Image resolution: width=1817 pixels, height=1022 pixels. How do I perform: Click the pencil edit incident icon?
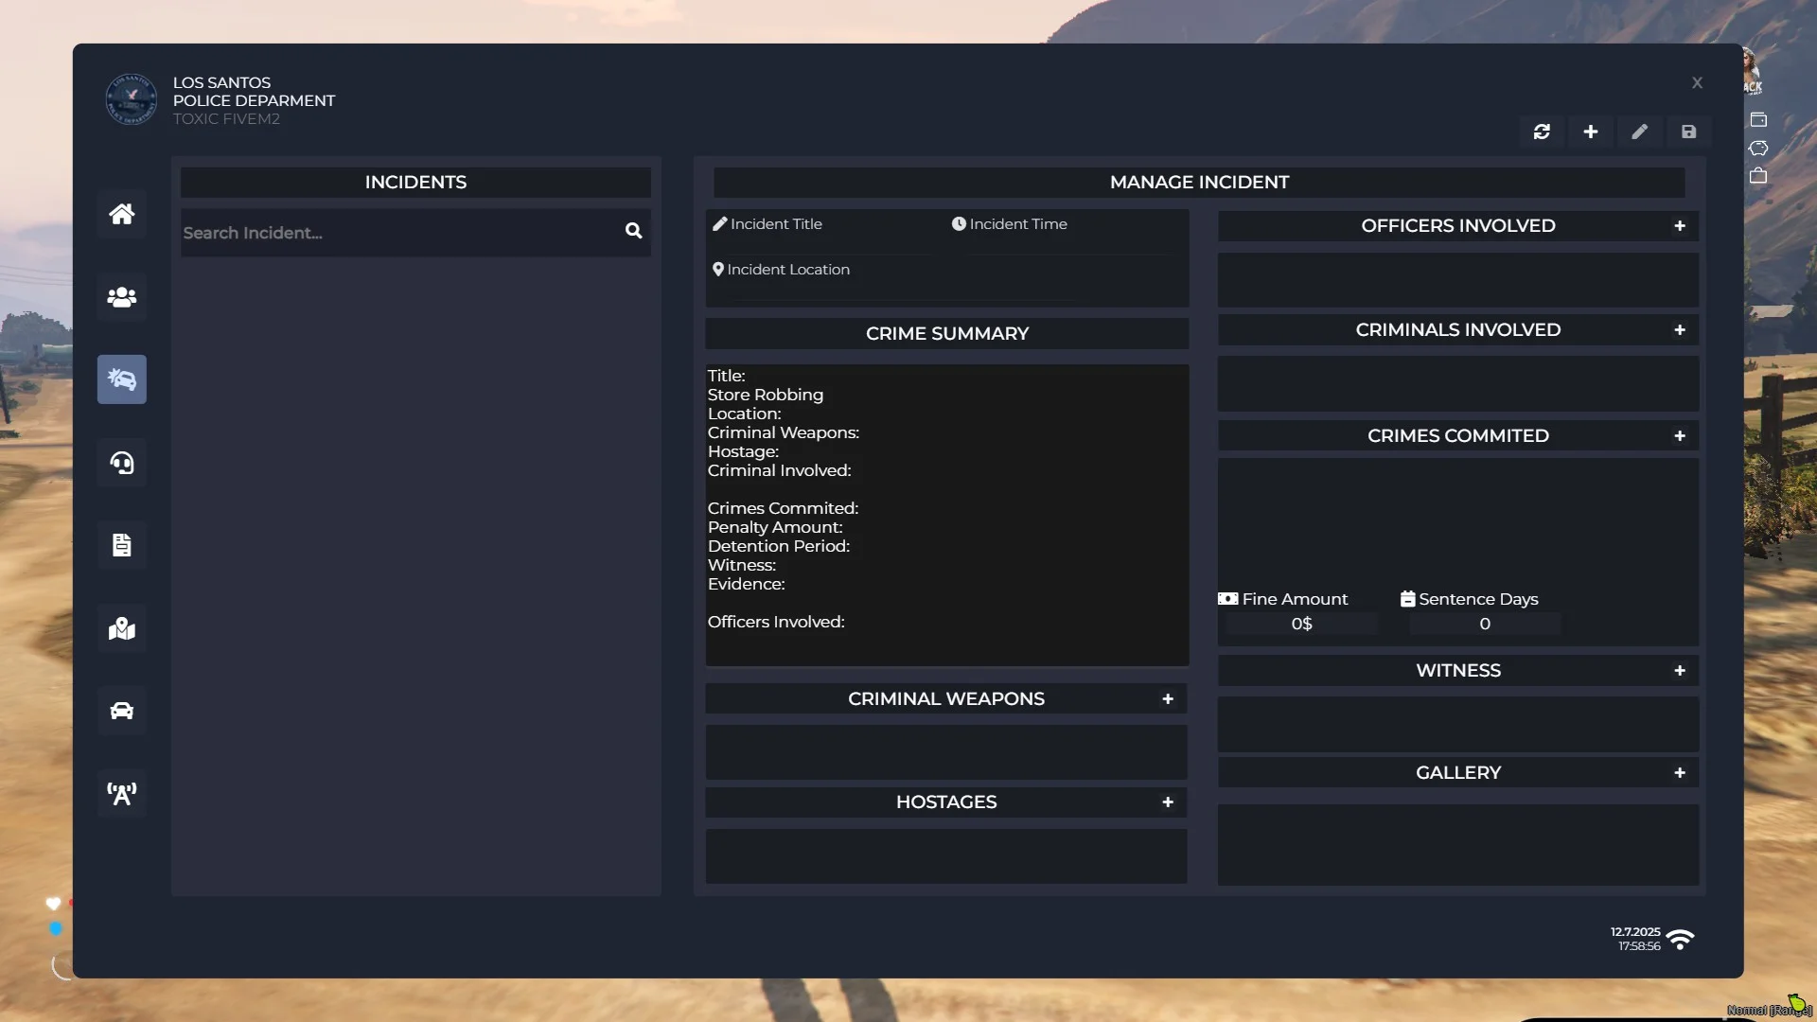[1640, 132]
